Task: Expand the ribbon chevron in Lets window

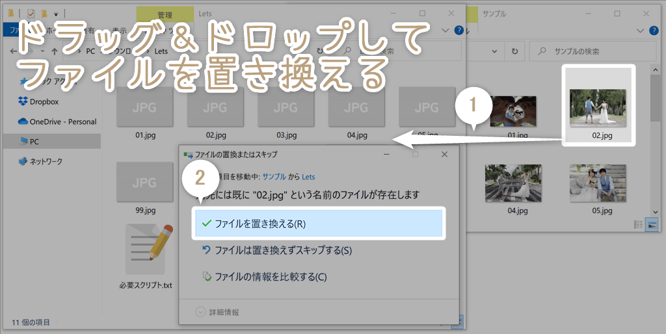Action: 445,31
